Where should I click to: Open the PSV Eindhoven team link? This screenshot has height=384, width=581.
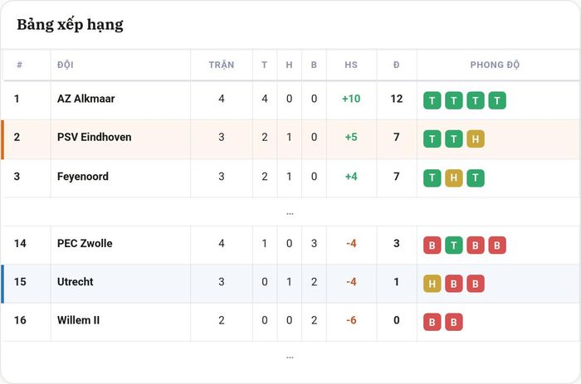pyautogui.click(x=94, y=137)
